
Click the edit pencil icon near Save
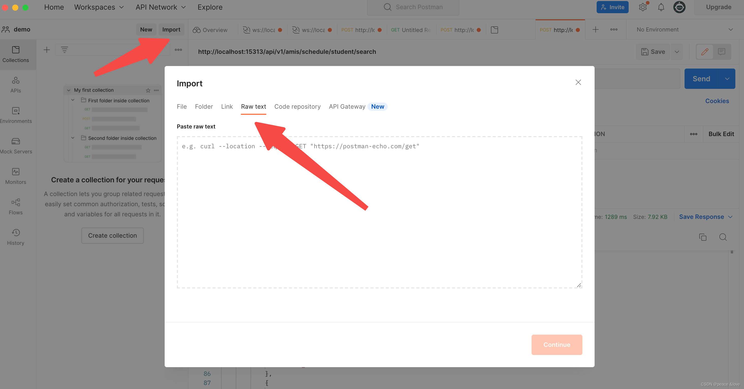(x=704, y=52)
